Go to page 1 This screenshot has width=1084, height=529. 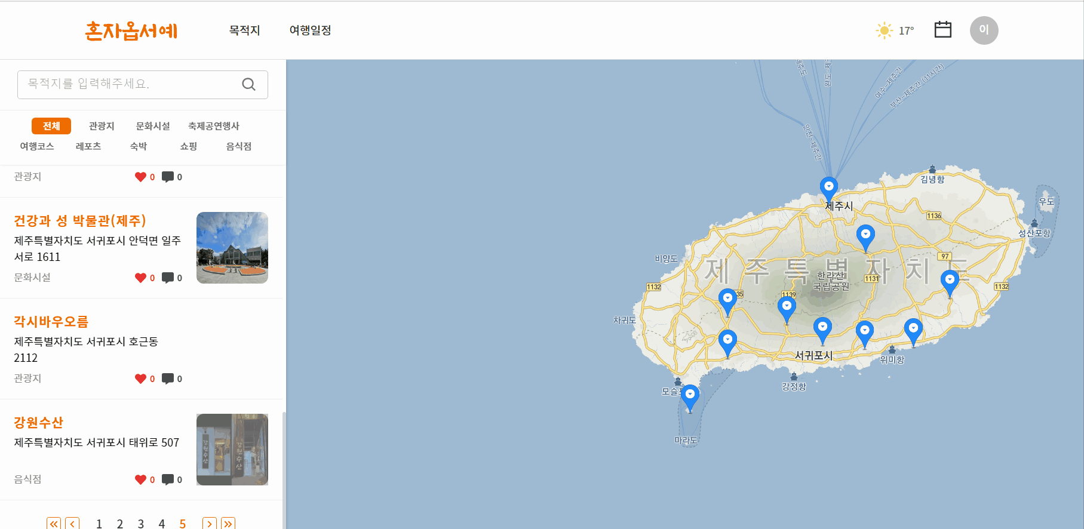pos(99,524)
